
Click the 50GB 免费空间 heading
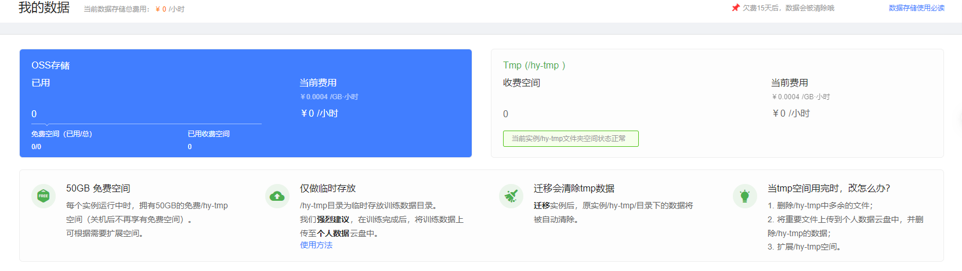click(98, 189)
